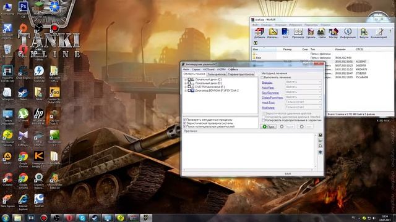Viewport: 396px width, 222px height.
Task: Check the Local disk (D:) checkbox
Action: click(189, 83)
